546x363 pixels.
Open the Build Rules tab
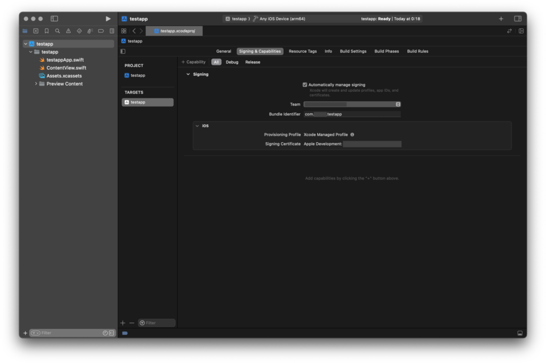click(x=417, y=51)
